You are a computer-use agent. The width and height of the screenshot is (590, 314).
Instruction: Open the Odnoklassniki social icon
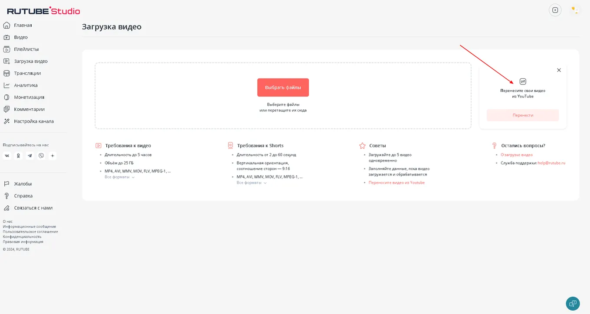coord(18,155)
